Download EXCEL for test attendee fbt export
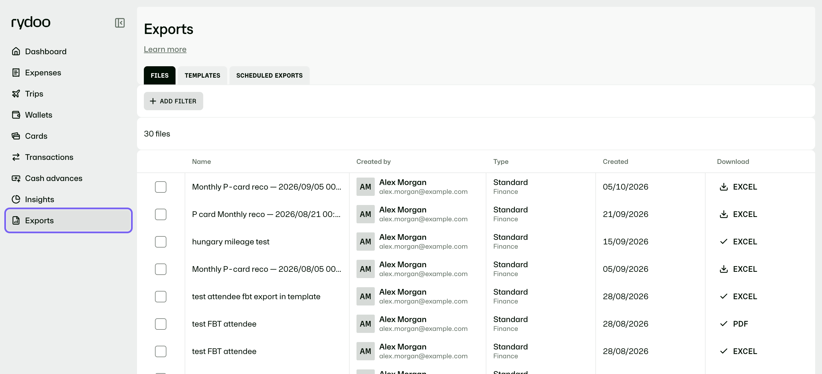Screen dimensions: 822x374 coord(738,296)
